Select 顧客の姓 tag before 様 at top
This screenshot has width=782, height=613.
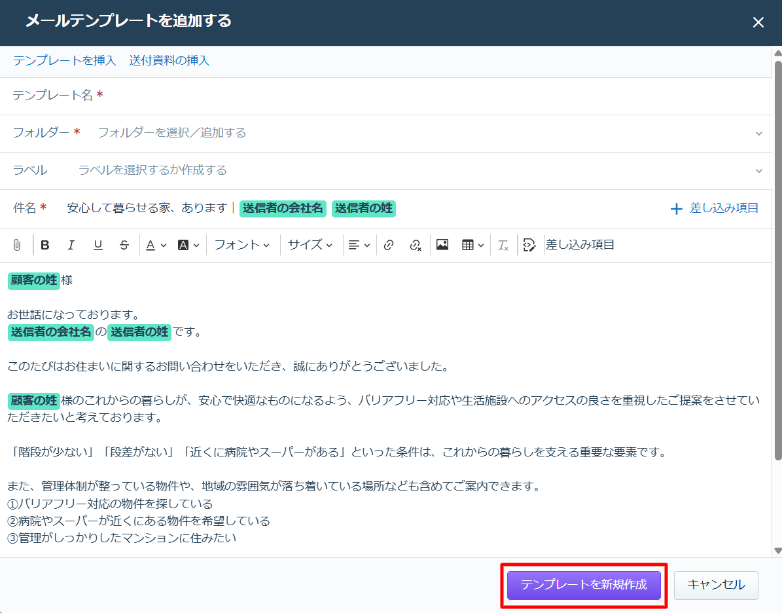click(34, 280)
